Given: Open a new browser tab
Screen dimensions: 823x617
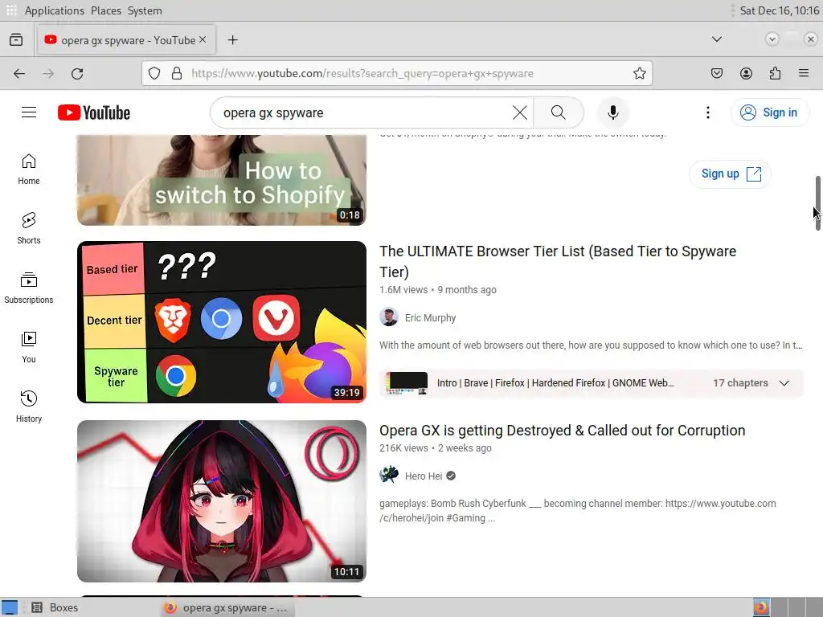Looking at the screenshot, I should point(232,40).
